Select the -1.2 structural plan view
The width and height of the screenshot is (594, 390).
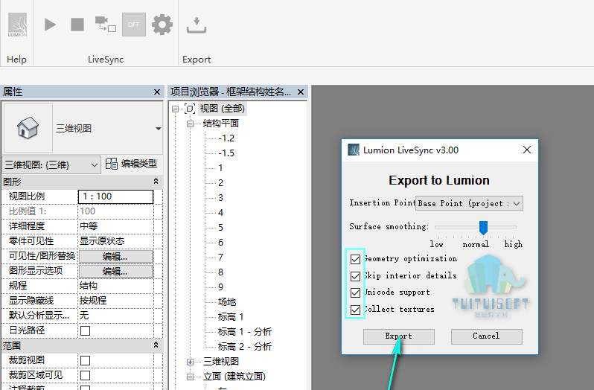[x=226, y=138]
